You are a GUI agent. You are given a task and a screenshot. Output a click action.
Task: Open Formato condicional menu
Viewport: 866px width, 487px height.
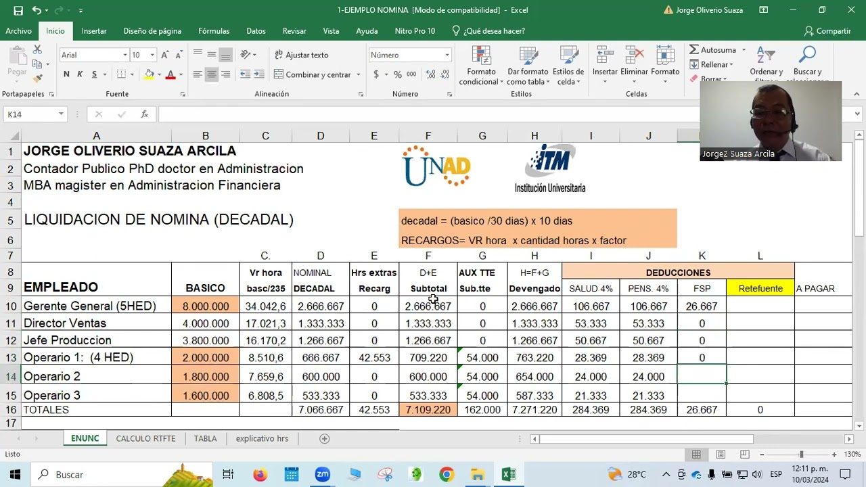tap(481, 66)
